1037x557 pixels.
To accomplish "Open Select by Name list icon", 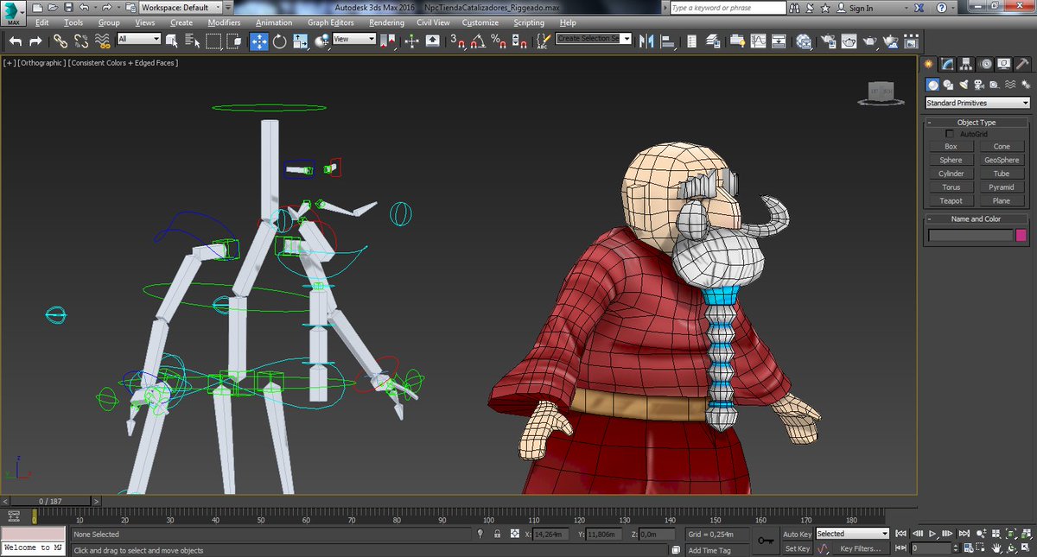I will (x=193, y=41).
